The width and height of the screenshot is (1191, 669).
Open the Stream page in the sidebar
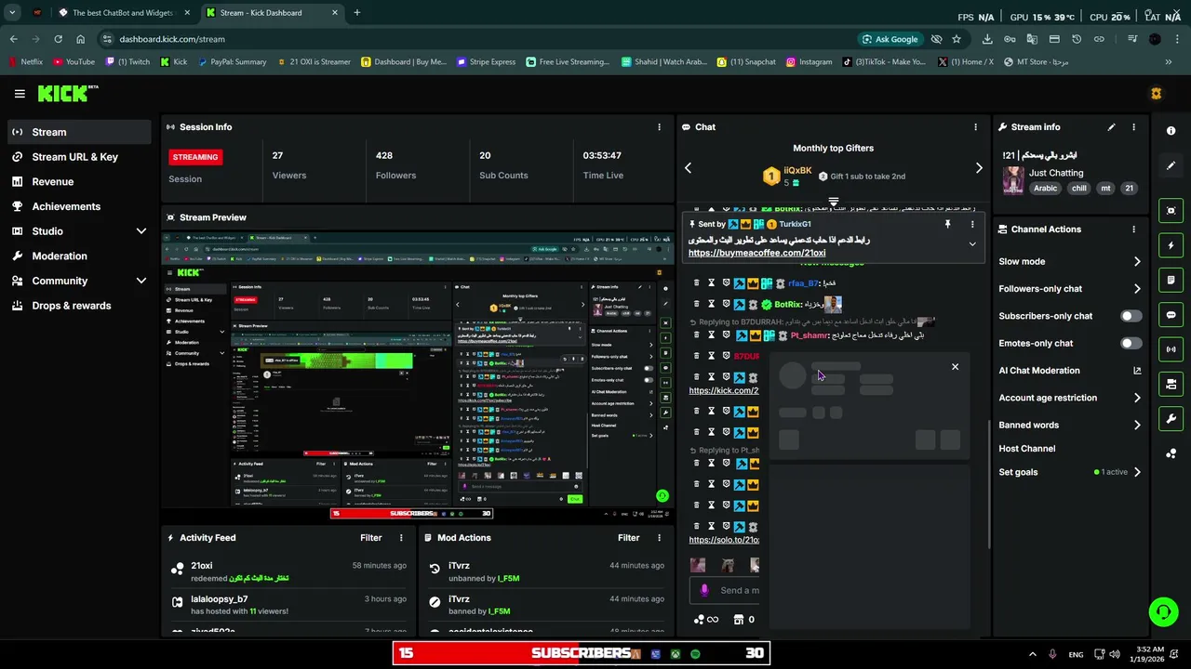(x=79, y=132)
